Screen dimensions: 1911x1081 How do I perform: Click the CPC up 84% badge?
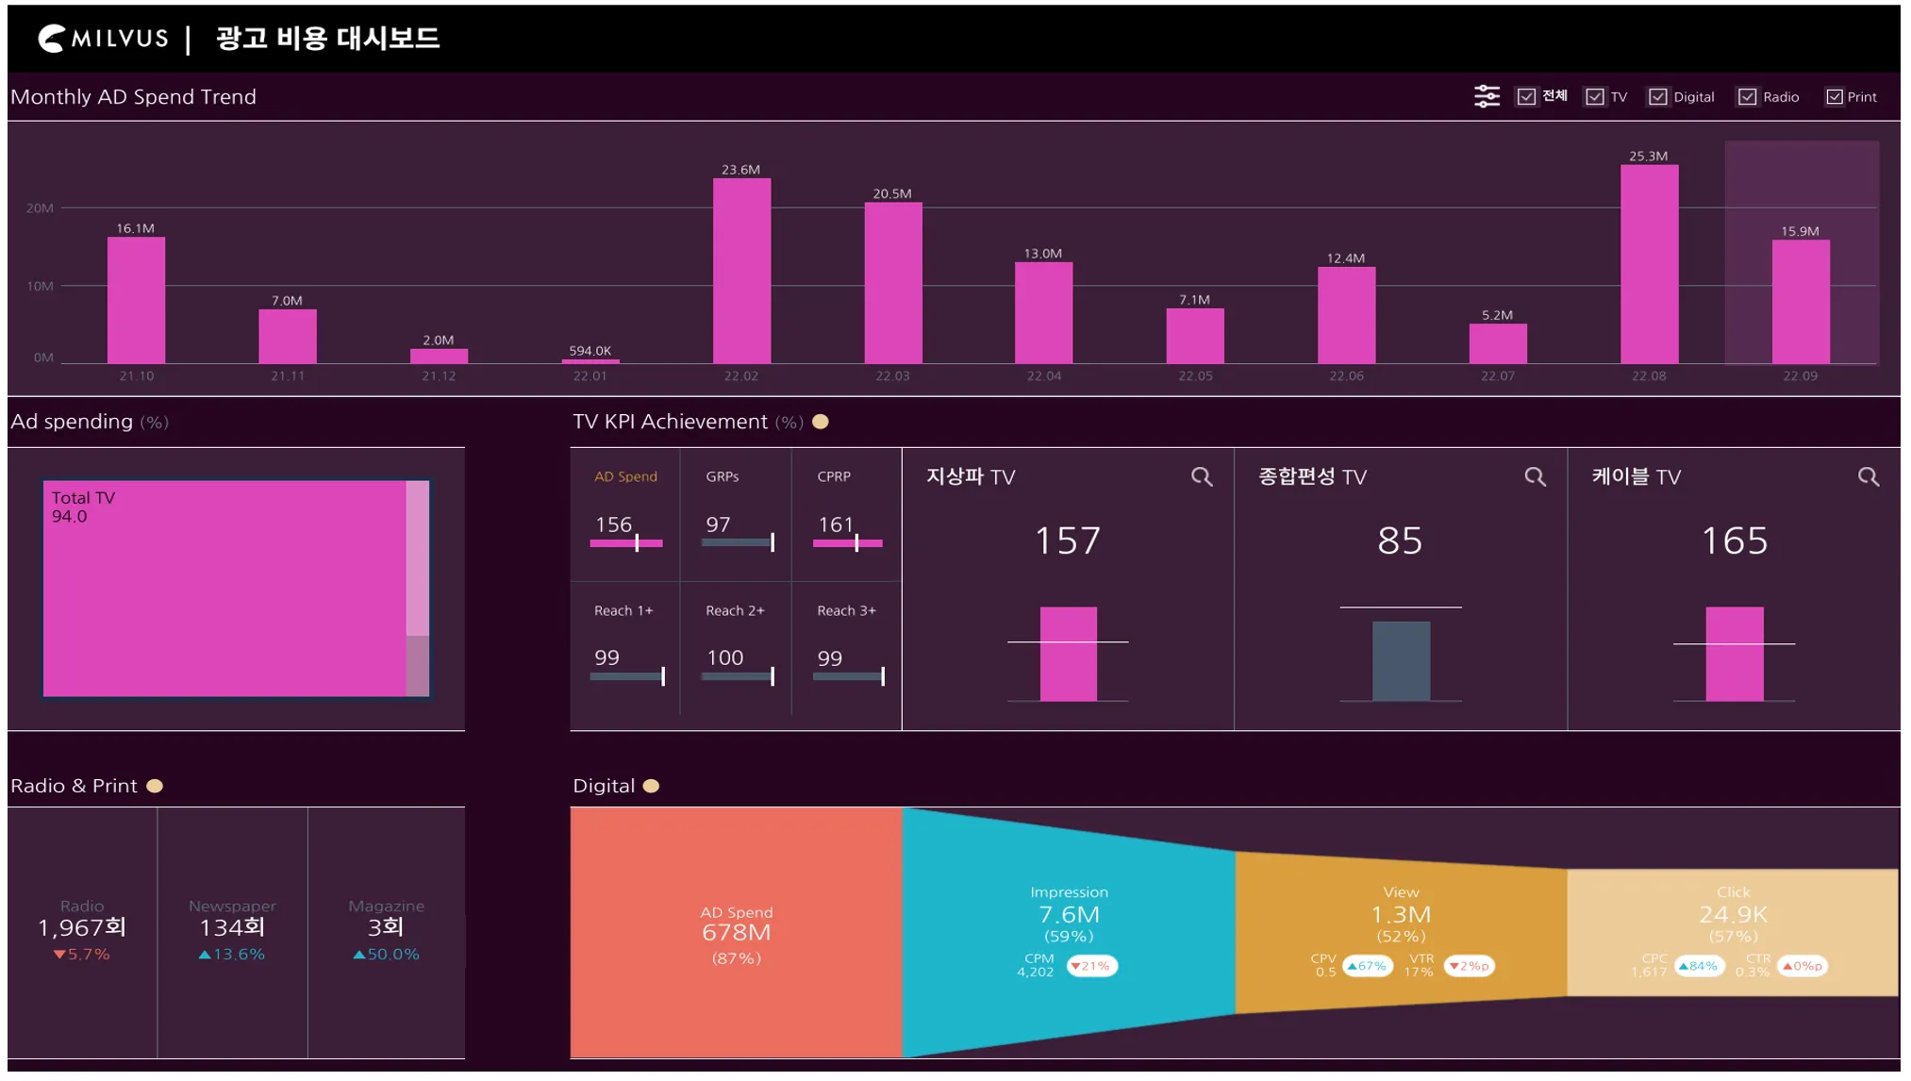pos(1699,966)
